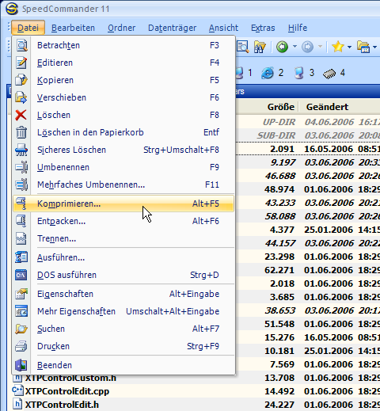Choose Trennen... menu entry

pyautogui.click(x=123, y=238)
